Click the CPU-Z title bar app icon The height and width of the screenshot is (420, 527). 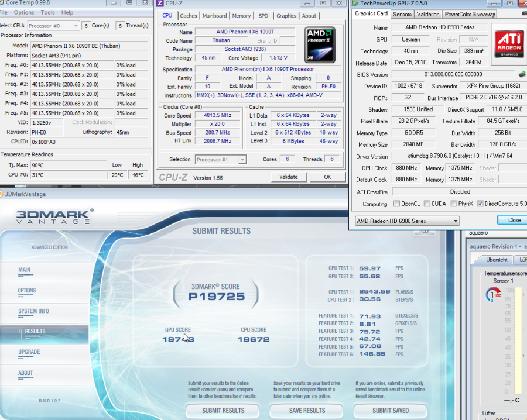click(x=160, y=3)
